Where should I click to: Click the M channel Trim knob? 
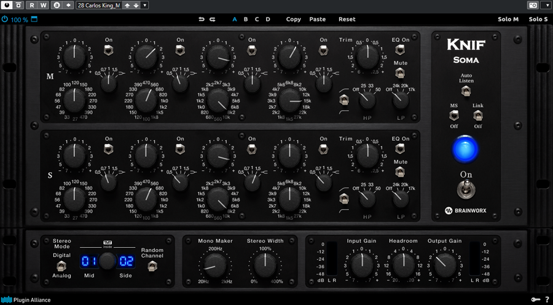[367, 57]
